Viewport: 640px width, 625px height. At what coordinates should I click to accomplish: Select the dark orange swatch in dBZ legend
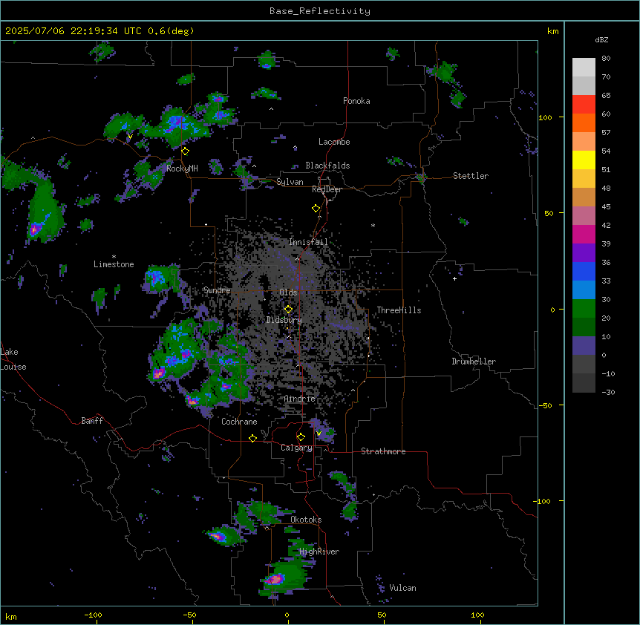(584, 122)
